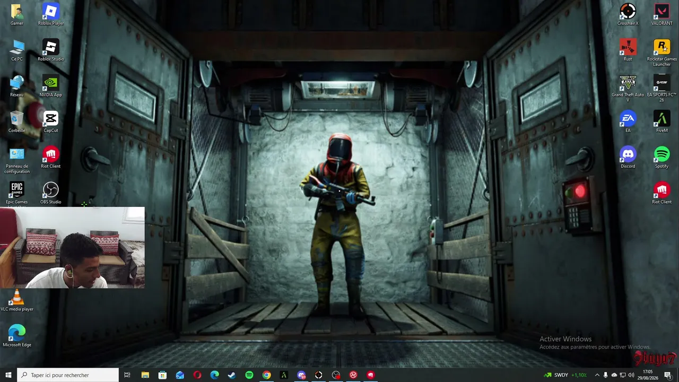The height and width of the screenshot is (382, 679).
Task: Open the Gamer folder on the desktop
Action: pyautogui.click(x=17, y=15)
